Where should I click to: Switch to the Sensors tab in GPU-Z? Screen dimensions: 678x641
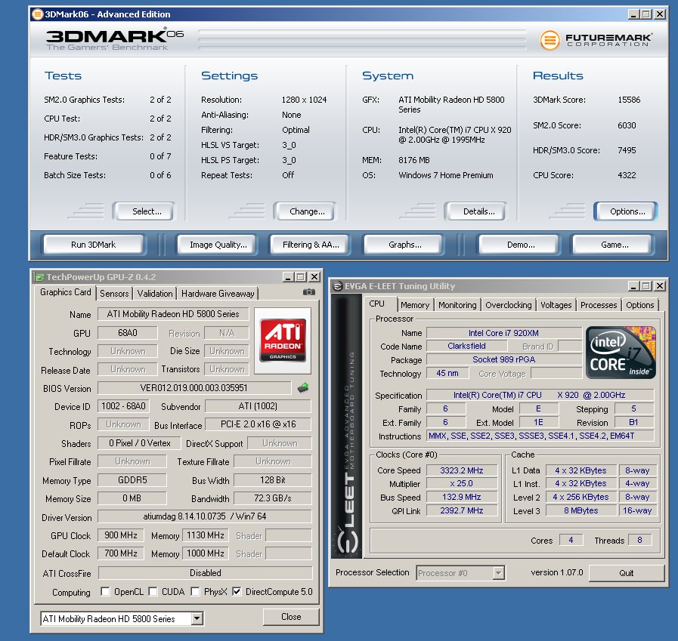(x=114, y=294)
